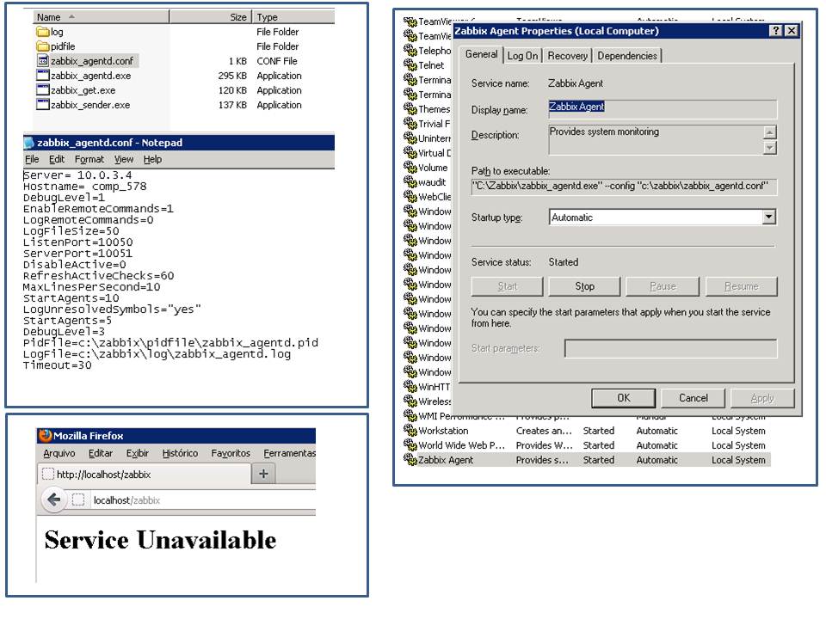The image size is (826, 619).
Task: Open Notepad Format menu
Action: click(x=89, y=159)
